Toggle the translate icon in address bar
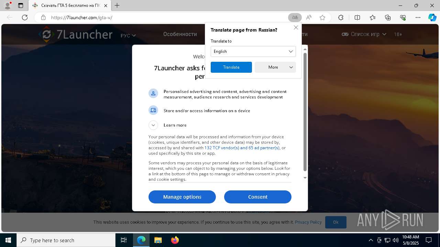 click(x=295, y=17)
